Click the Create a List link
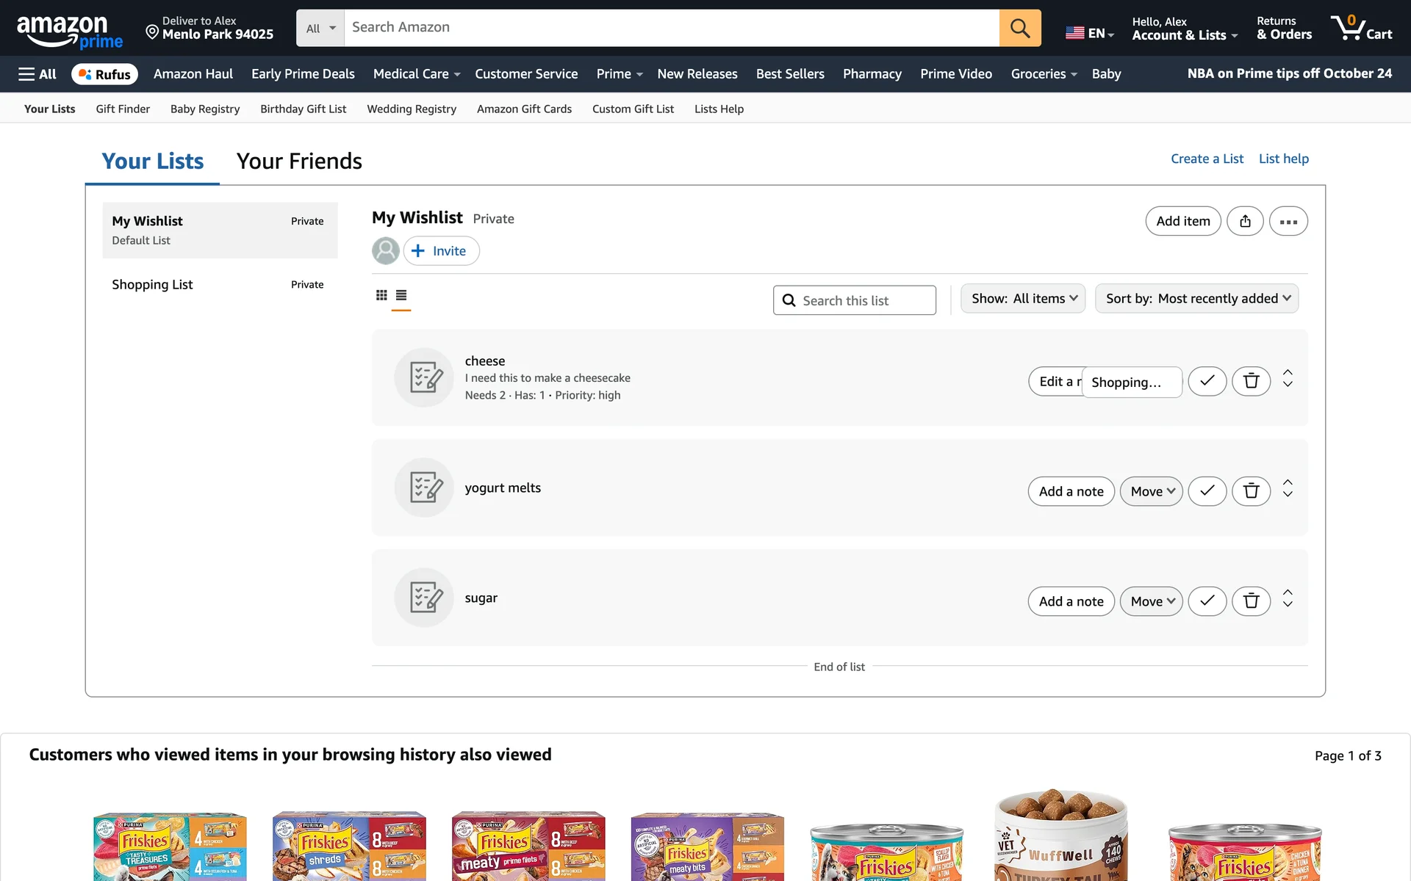This screenshot has height=881, width=1411. 1207,159
